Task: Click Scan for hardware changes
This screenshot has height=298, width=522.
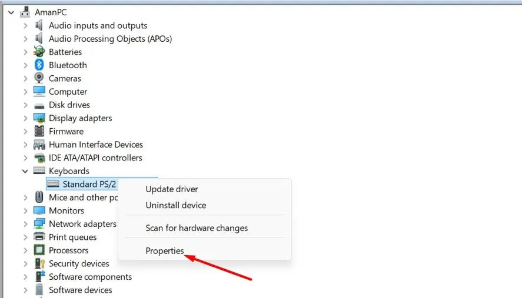Action: point(197,228)
